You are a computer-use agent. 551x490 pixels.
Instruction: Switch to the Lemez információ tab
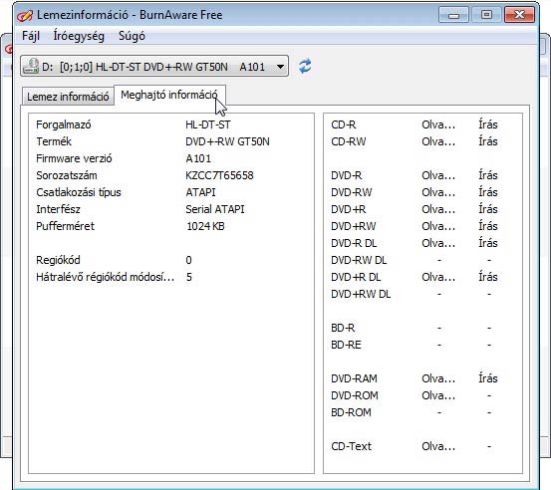pyautogui.click(x=68, y=97)
